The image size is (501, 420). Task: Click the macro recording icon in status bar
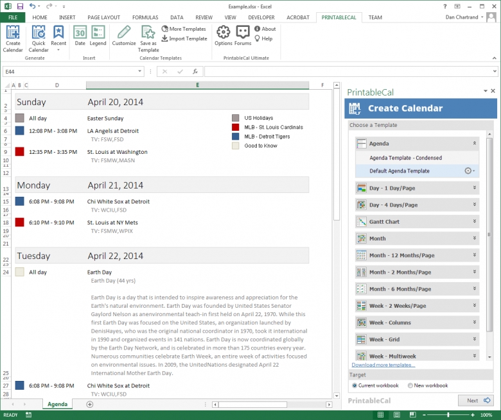click(x=29, y=415)
